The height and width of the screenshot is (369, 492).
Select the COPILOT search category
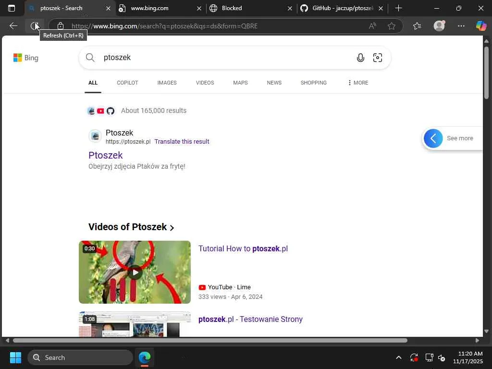coord(127,83)
